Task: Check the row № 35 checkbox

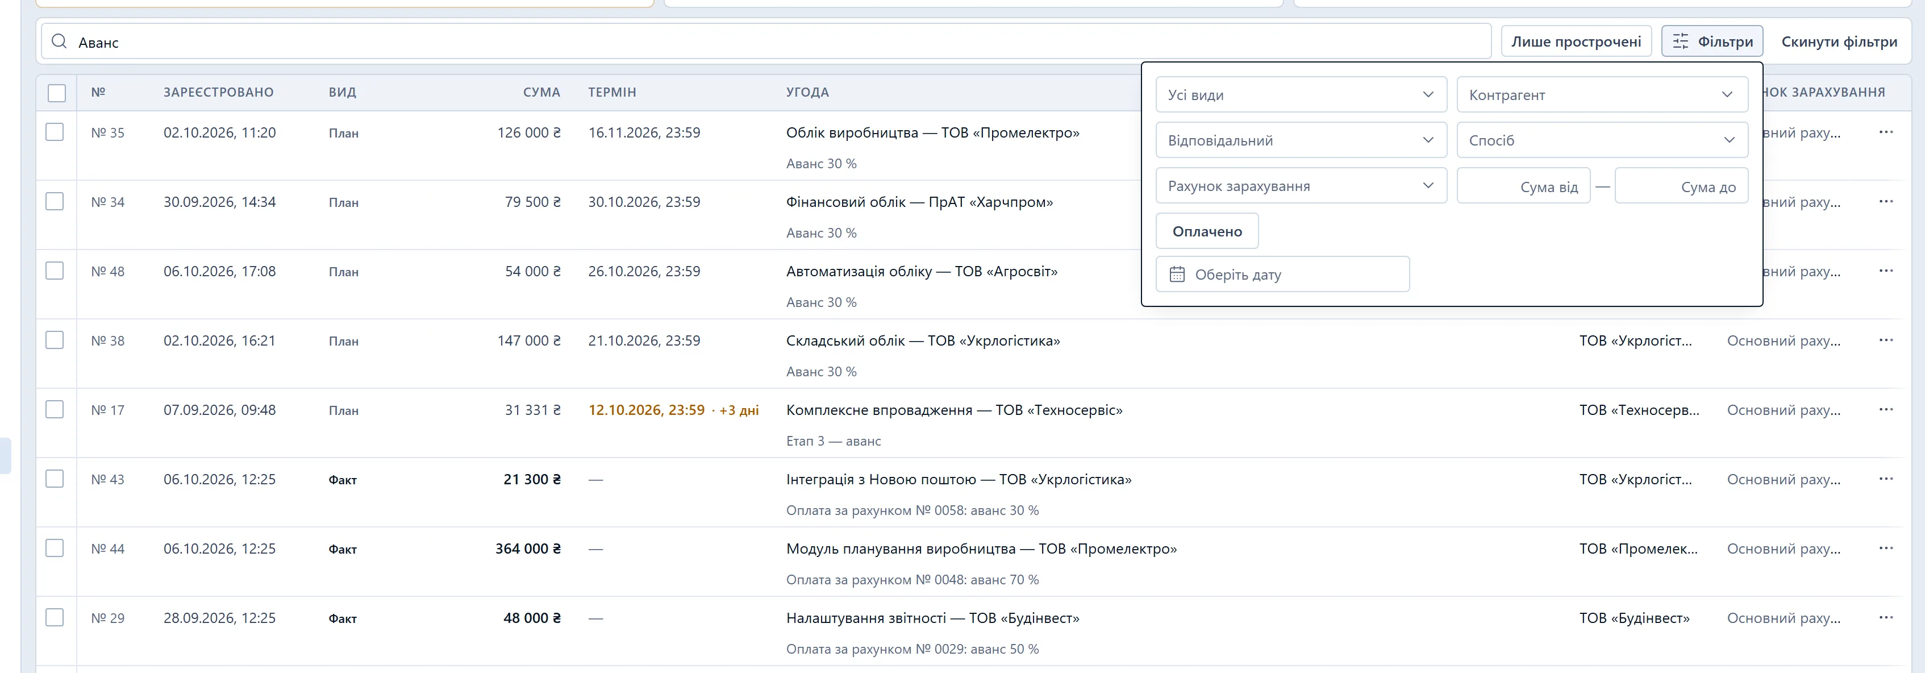Action: tap(55, 132)
